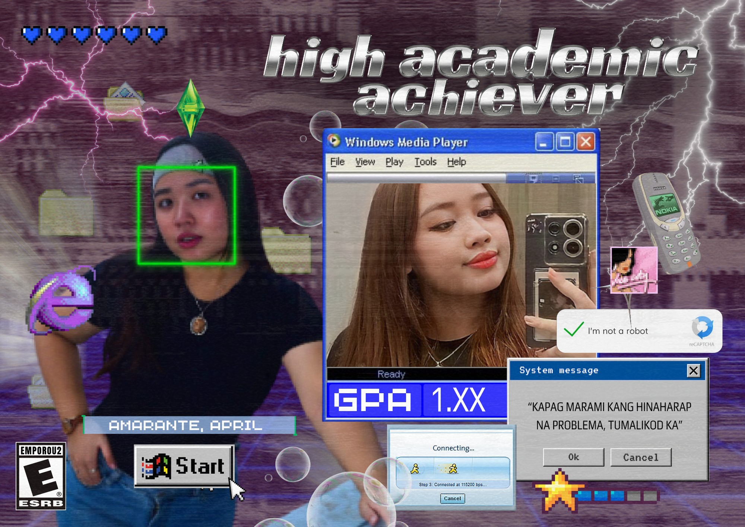
Task: Click the reCAPTCHA logo
Action: pos(702,328)
